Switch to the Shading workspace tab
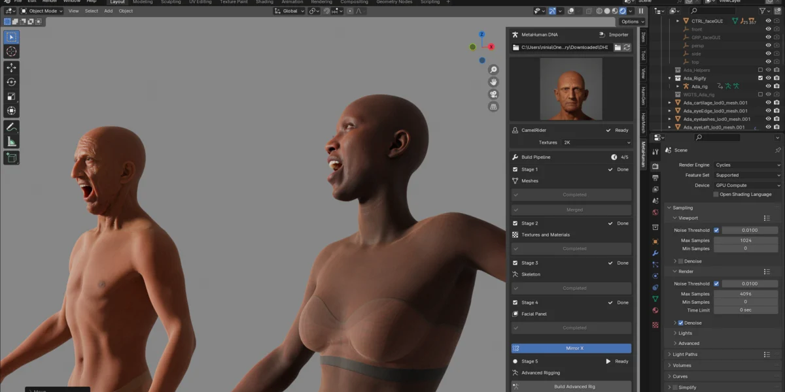The height and width of the screenshot is (392, 785). (264, 2)
